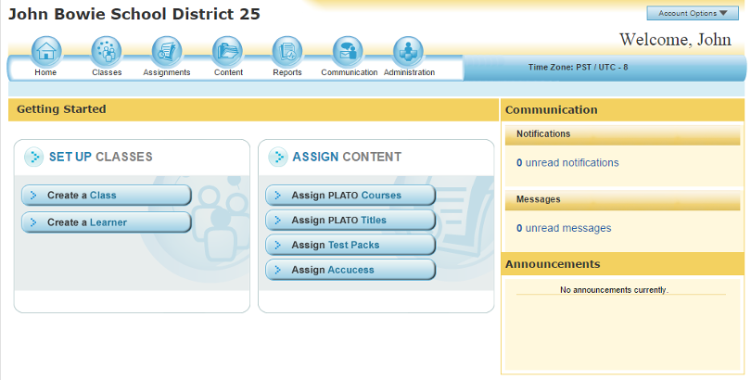Click the ASSIGN CONTENT heading text
This screenshot has height=380, width=751.
coord(347,157)
